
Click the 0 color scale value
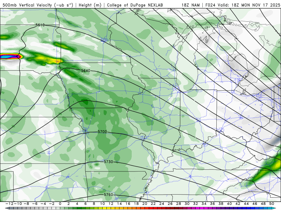(60, 204)
